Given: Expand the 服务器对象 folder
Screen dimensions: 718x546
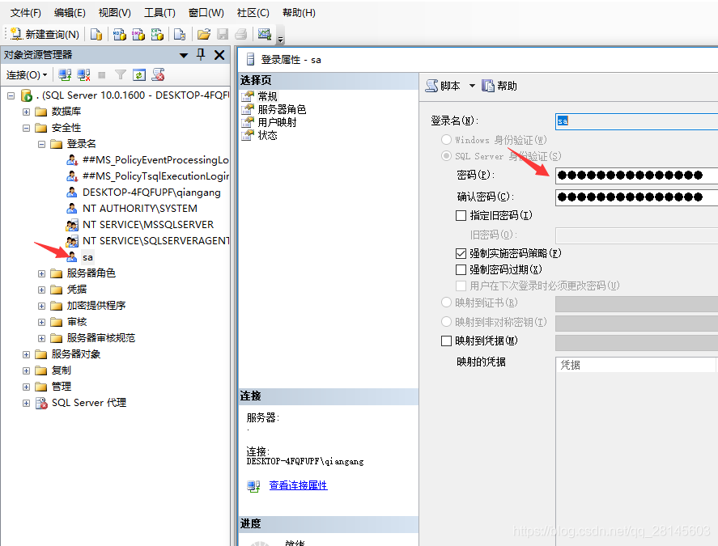Looking at the screenshot, I should pyautogui.click(x=26, y=354).
